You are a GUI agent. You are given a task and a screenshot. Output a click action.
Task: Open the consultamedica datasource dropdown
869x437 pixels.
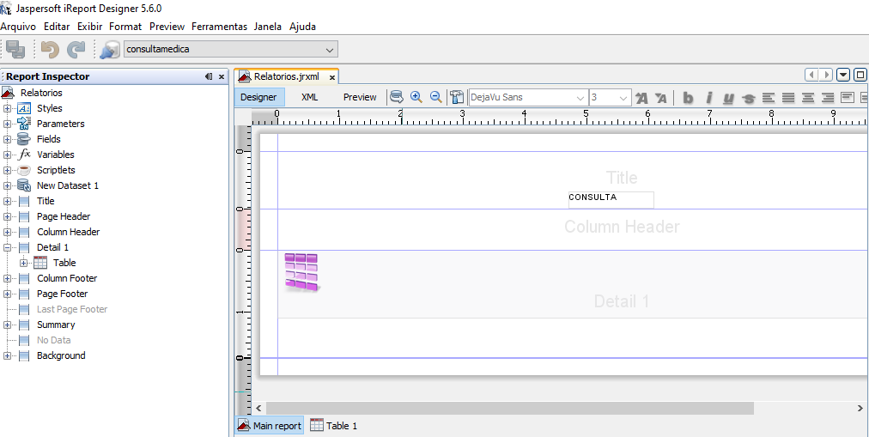[x=230, y=49]
